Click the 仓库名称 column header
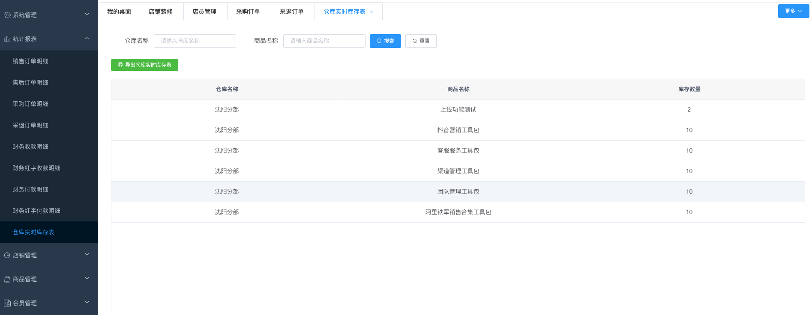 [x=227, y=89]
